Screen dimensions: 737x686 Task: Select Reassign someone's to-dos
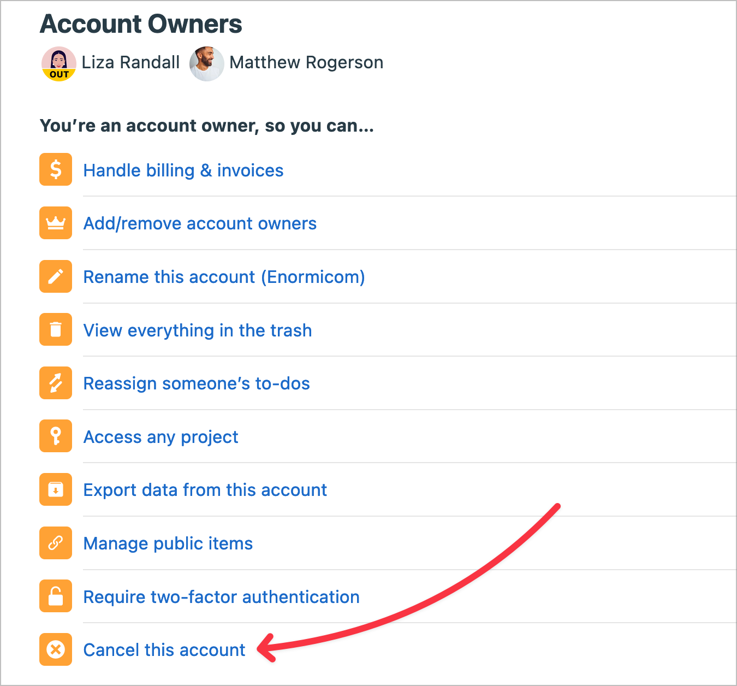pyautogui.click(x=197, y=383)
